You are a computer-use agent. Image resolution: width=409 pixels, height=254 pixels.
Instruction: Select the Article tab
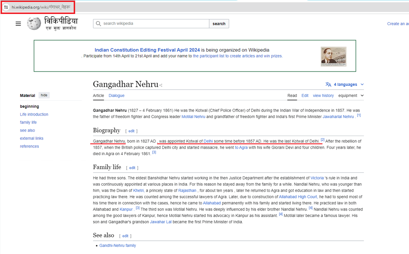[98, 96]
